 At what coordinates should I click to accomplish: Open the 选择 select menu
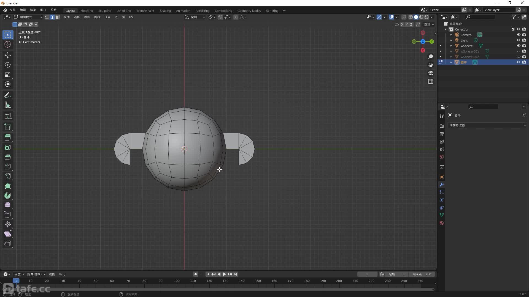tap(77, 17)
